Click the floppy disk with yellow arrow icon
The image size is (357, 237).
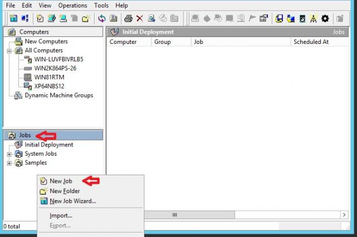coord(279,18)
